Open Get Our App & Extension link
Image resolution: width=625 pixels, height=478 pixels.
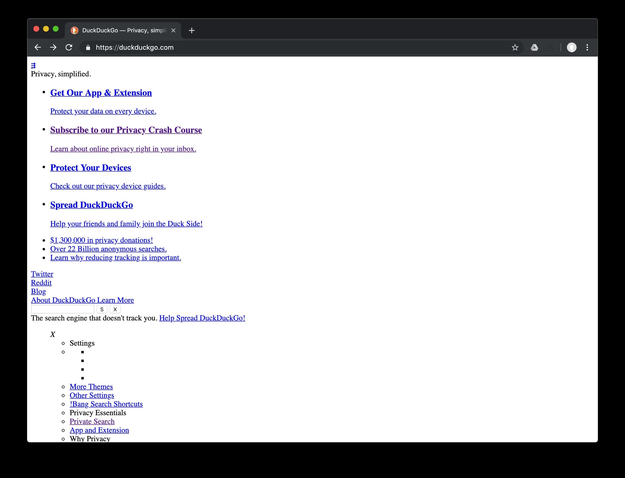pos(101,93)
